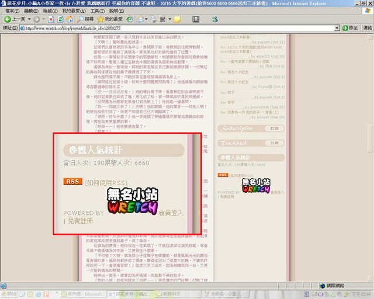Open the 檔案(F) menu

pos(12,11)
